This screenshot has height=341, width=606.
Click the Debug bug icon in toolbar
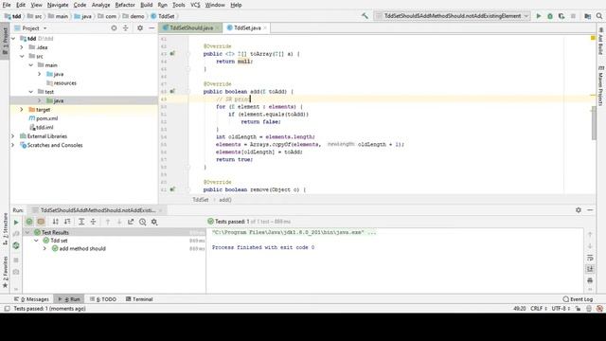point(550,16)
